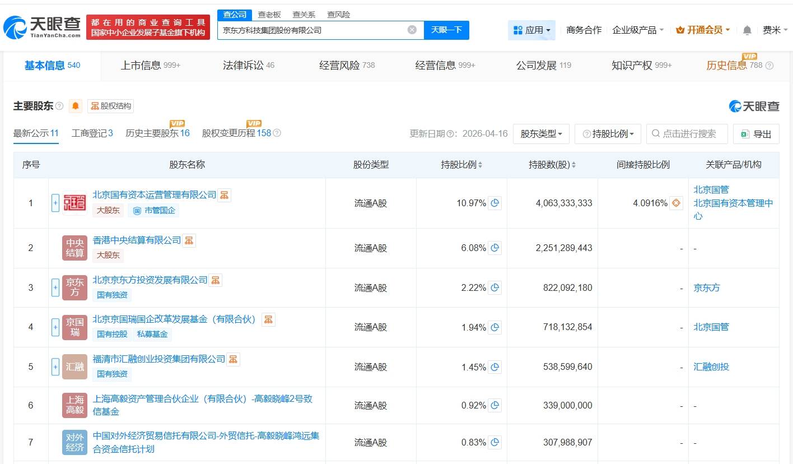This screenshot has width=793, height=464.
Task: Click equity structure icon next to 香港中央结算有限公司
Action: click(189, 240)
